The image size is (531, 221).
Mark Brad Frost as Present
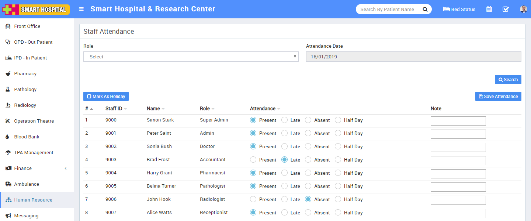[253, 160]
